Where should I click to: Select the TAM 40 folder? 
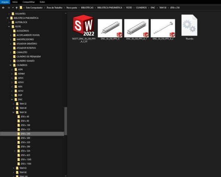pyautogui.click(x=21, y=108)
